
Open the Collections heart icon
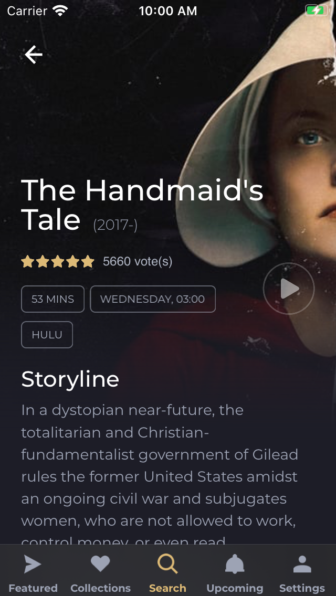[x=100, y=564]
